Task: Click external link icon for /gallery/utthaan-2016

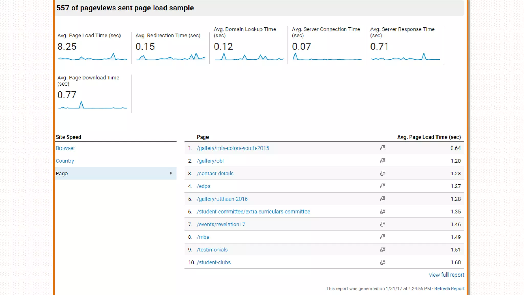Action: click(383, 199)
